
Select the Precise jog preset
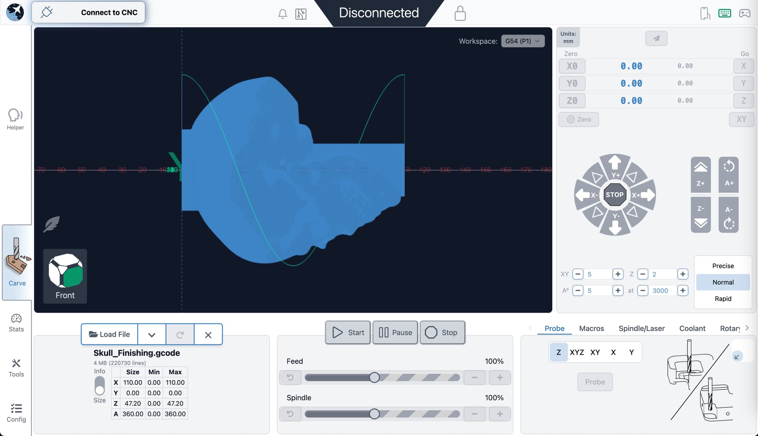coord(722,266)
